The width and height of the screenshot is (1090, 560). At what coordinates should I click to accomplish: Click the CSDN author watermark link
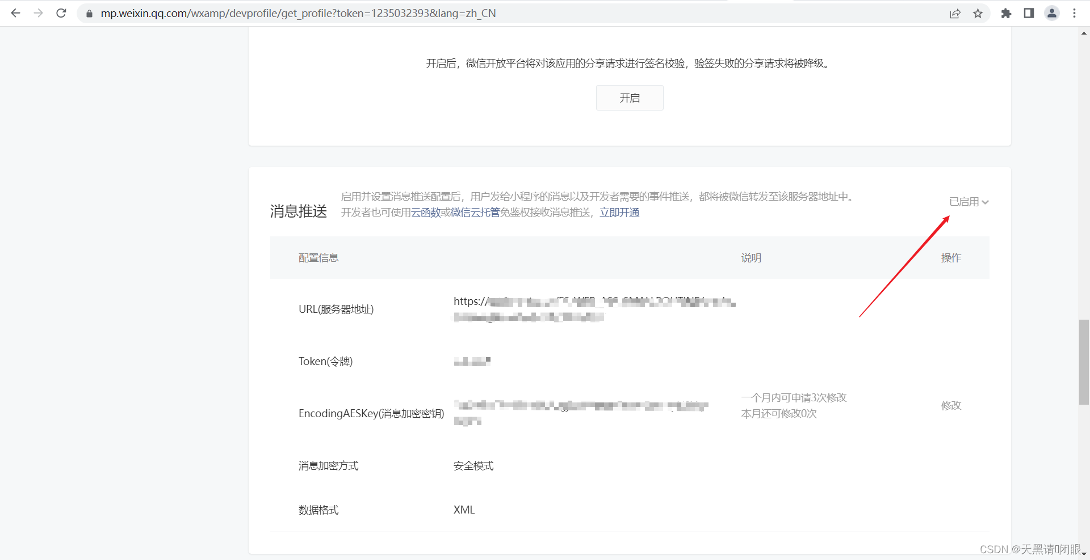1032,549
